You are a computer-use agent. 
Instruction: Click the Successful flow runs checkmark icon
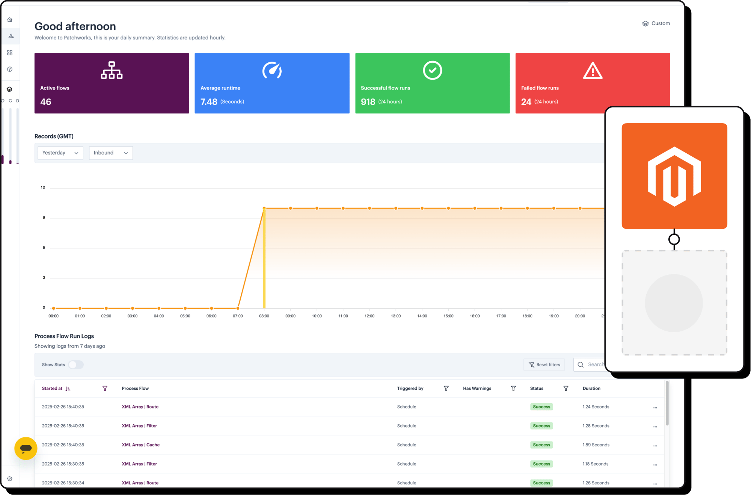[432, 70]
